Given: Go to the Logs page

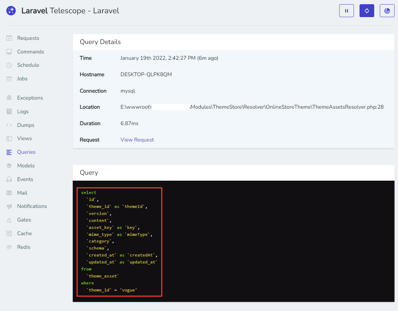Looking at the screenshot, I should point(23,111).
